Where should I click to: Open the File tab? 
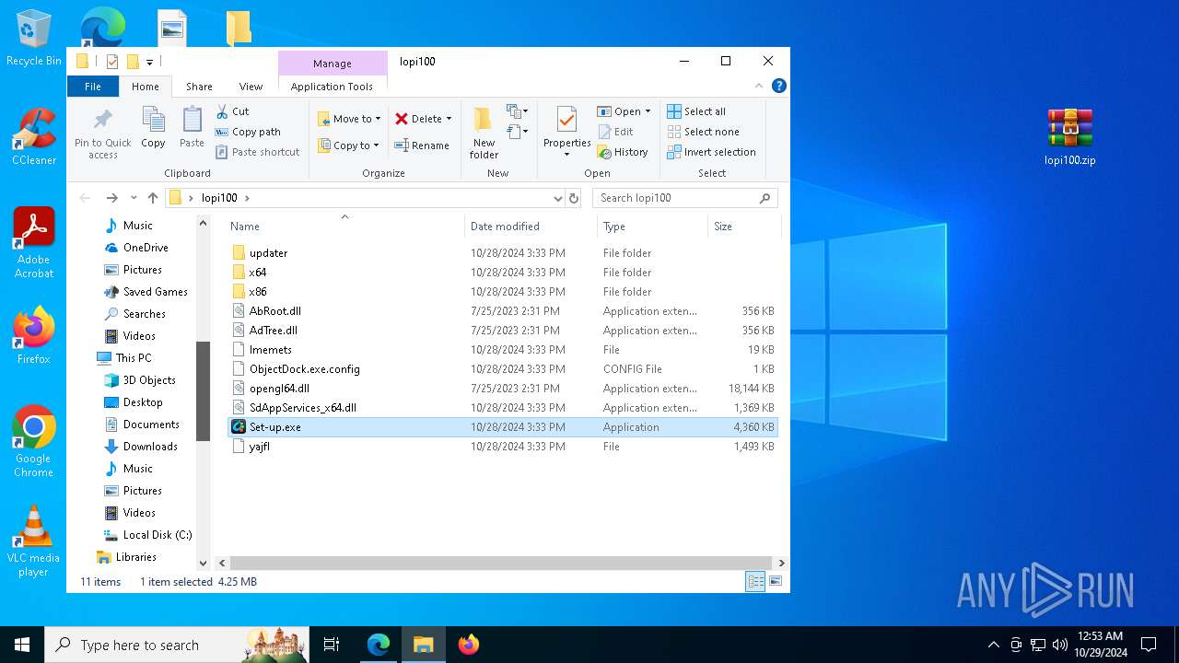pos(93,87)
